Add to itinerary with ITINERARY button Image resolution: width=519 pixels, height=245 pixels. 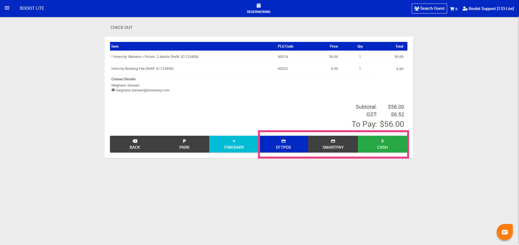coord(234,144)
